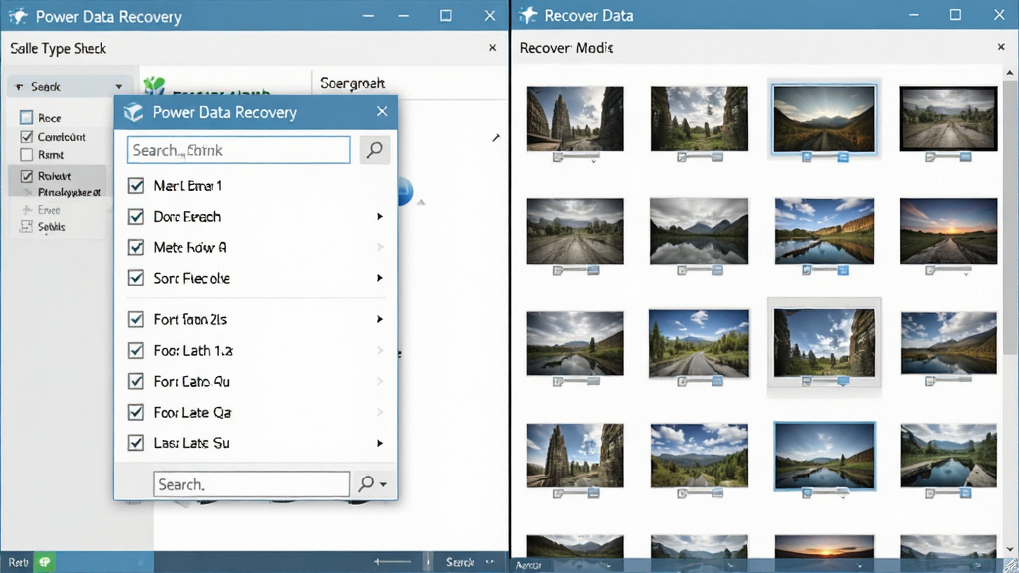Click the Serch button in the status bar

coord(460,562)
